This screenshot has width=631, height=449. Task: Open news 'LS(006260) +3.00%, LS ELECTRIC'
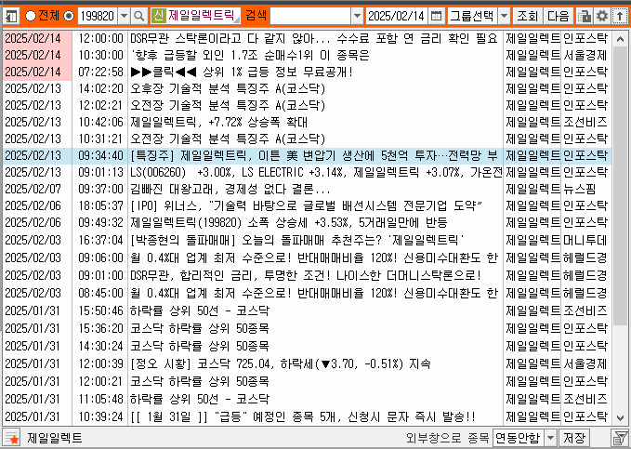[x=316, y=172]
